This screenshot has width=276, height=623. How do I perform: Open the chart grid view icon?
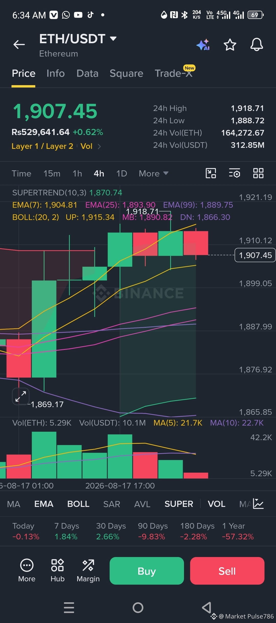point(258,173)
